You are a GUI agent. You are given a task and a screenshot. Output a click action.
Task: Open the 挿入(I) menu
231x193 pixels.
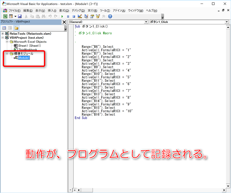[x=52, y=11]
